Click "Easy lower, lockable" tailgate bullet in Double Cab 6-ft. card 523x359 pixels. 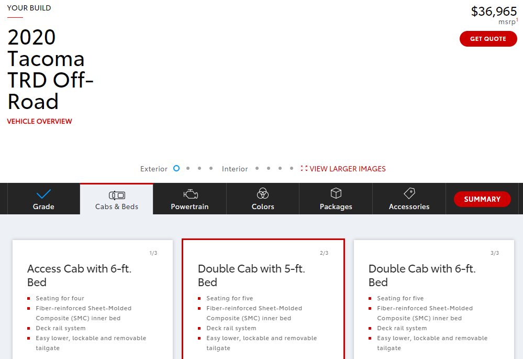click(x=432, y=343)
